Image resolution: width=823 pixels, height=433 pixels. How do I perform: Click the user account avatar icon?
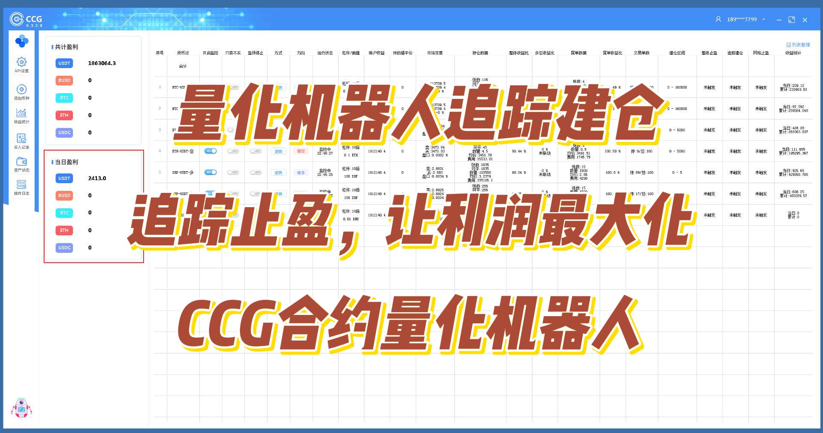point(718,19)
